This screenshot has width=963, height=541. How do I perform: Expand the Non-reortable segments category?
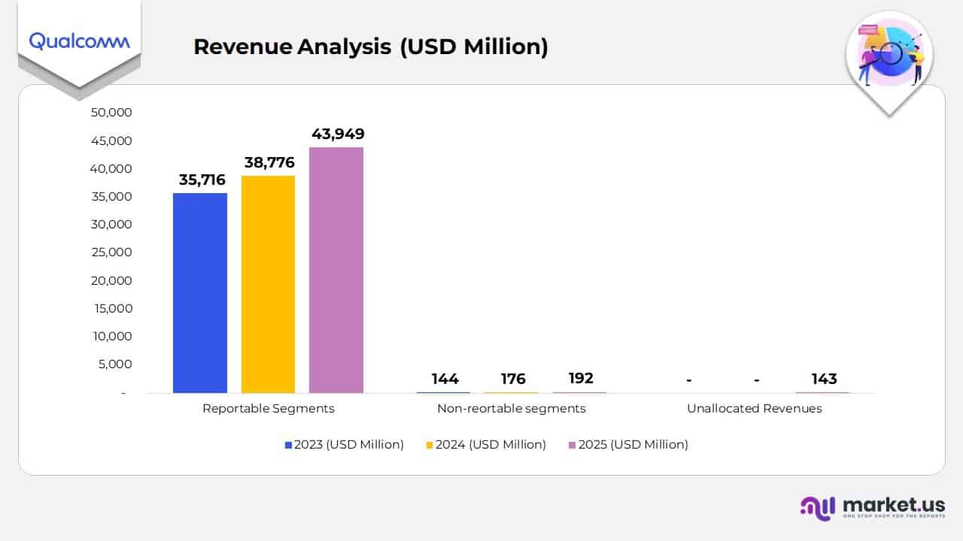click(512, 408)
